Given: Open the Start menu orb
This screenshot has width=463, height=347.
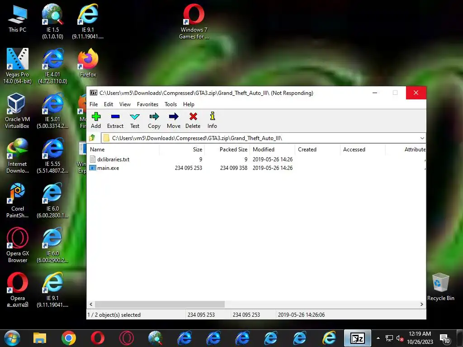Looking at the screenshot, I should pyautogui.click(x=12, y=338).
